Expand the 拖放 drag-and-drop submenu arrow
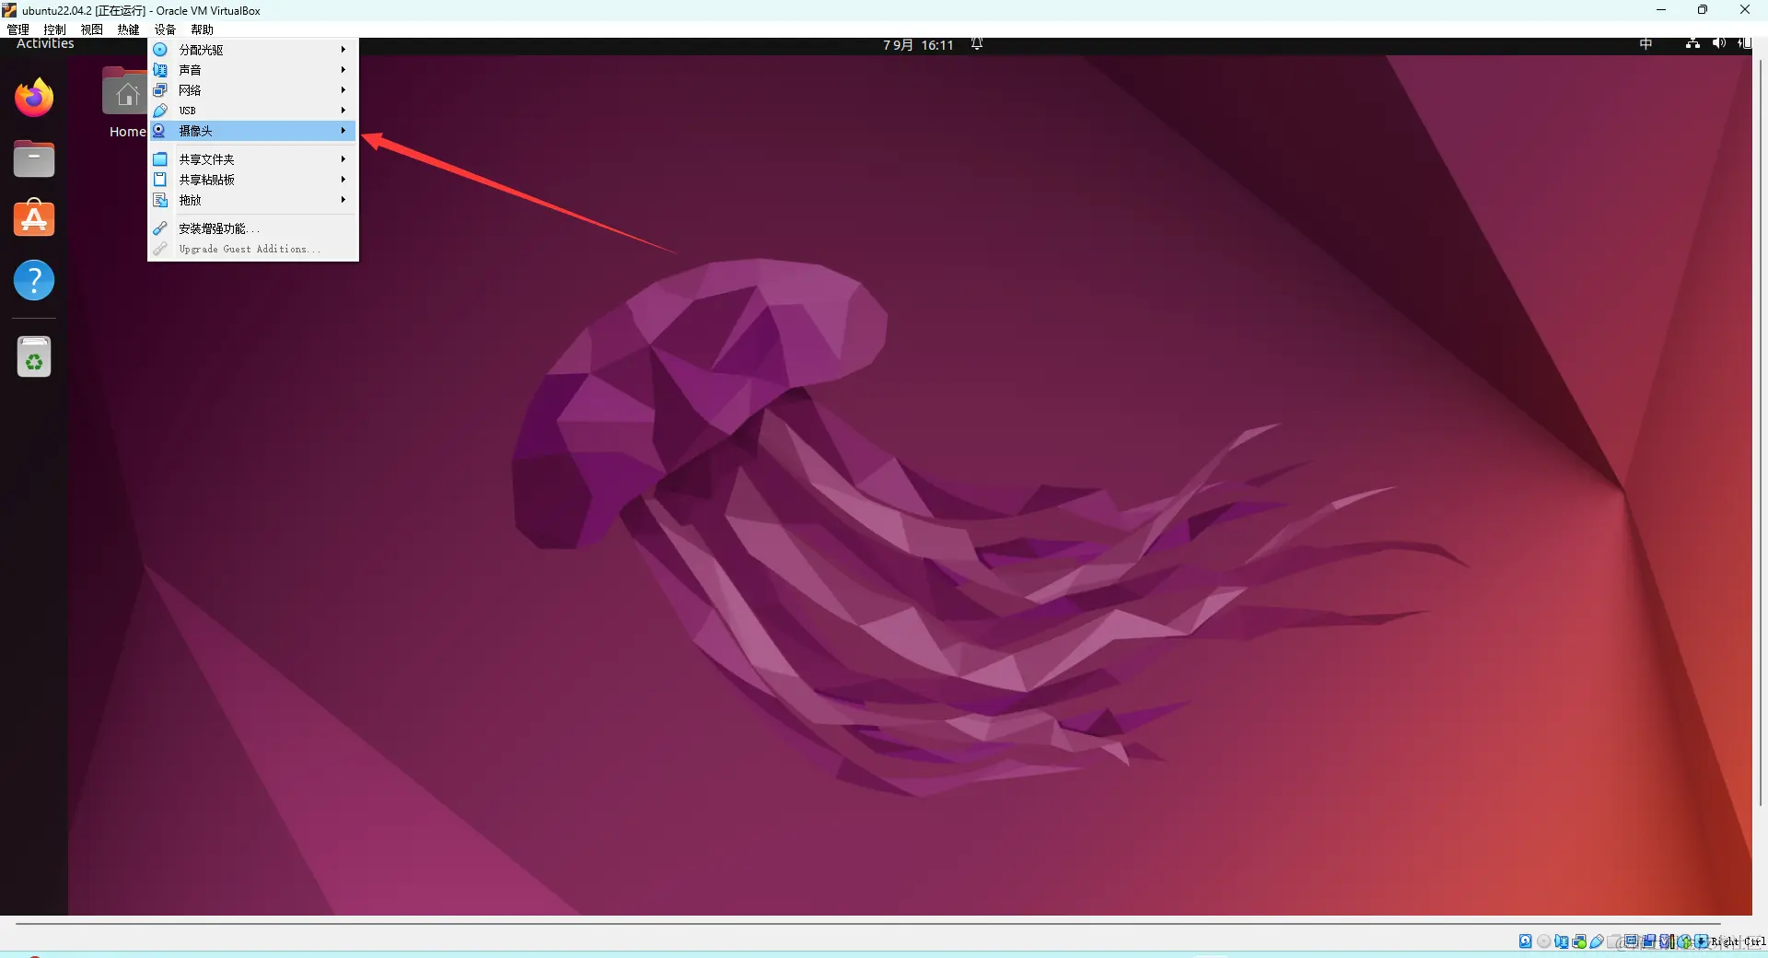The image size is (1768, 958). (343, 200)
